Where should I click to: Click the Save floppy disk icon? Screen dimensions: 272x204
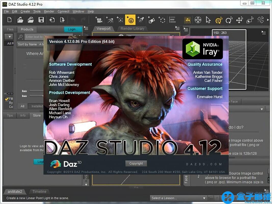[41, 20]
